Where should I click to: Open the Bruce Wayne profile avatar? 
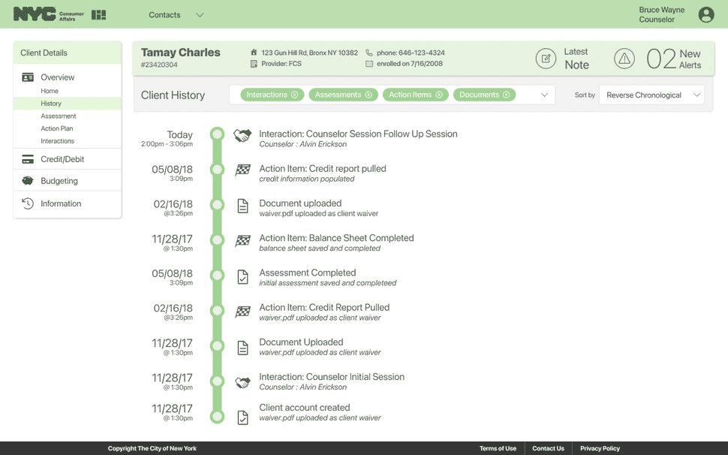click(x=705, y=14)
